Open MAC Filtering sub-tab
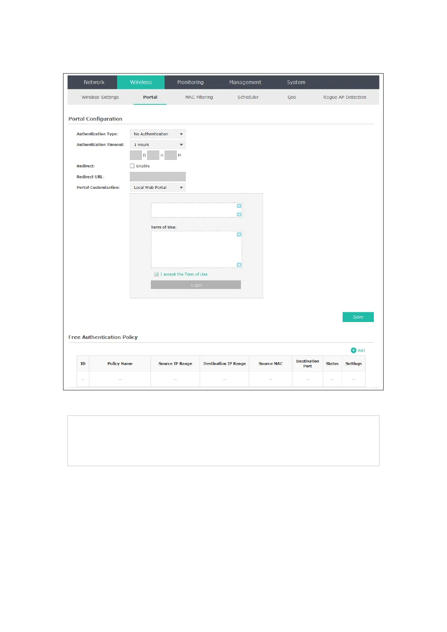 [x=199, y=97]
